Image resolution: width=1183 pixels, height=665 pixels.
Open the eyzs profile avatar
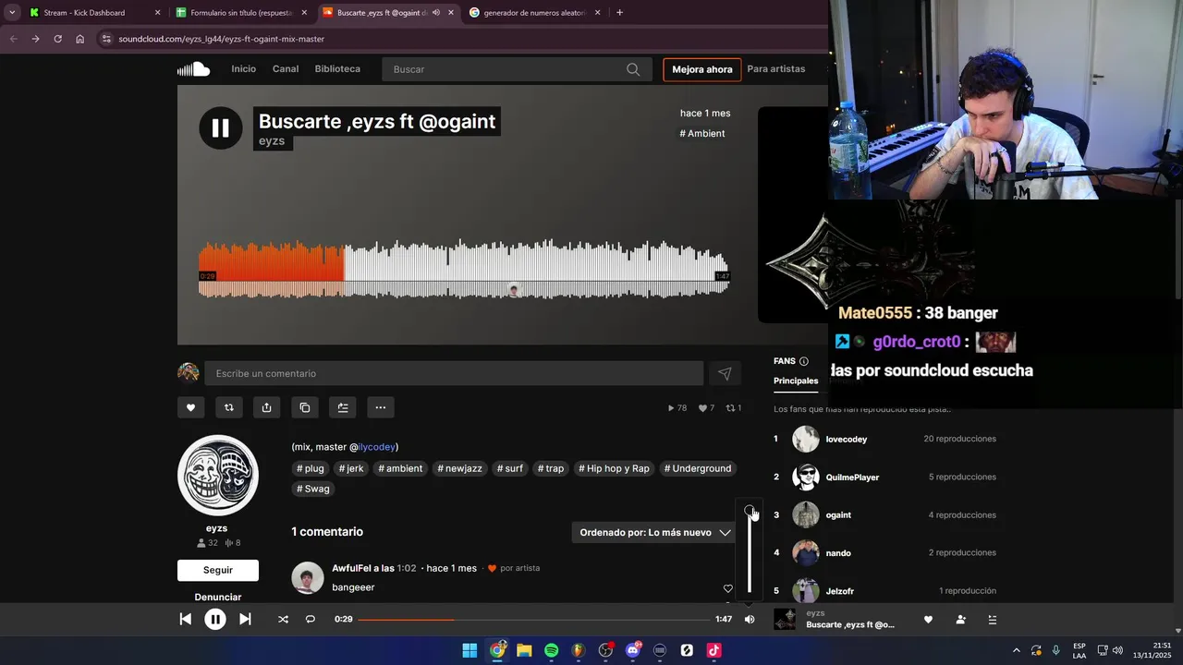218,475
